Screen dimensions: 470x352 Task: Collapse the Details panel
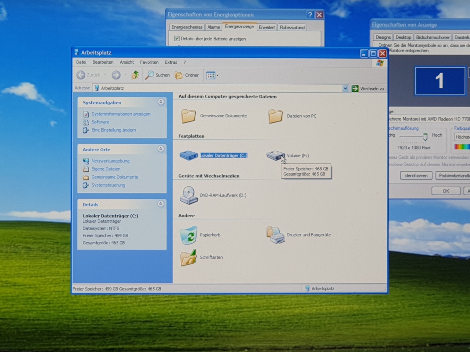click(x=161, y=204)
